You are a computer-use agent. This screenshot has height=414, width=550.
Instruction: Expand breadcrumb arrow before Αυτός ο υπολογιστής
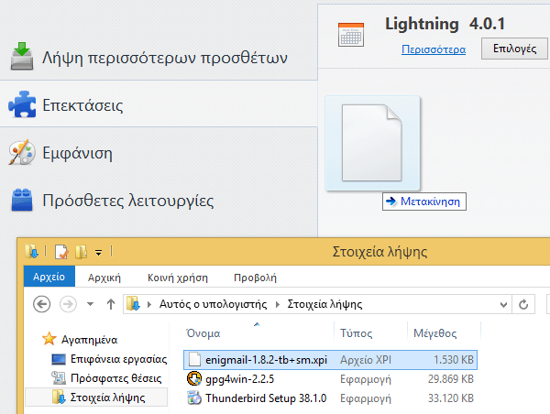(149, 304)
